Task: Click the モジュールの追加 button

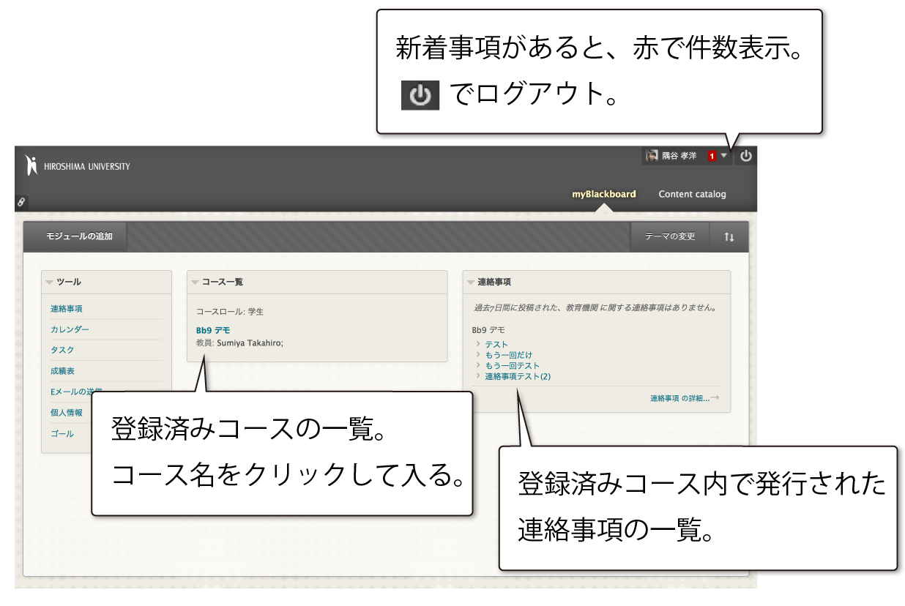Action: click(75, 236)
